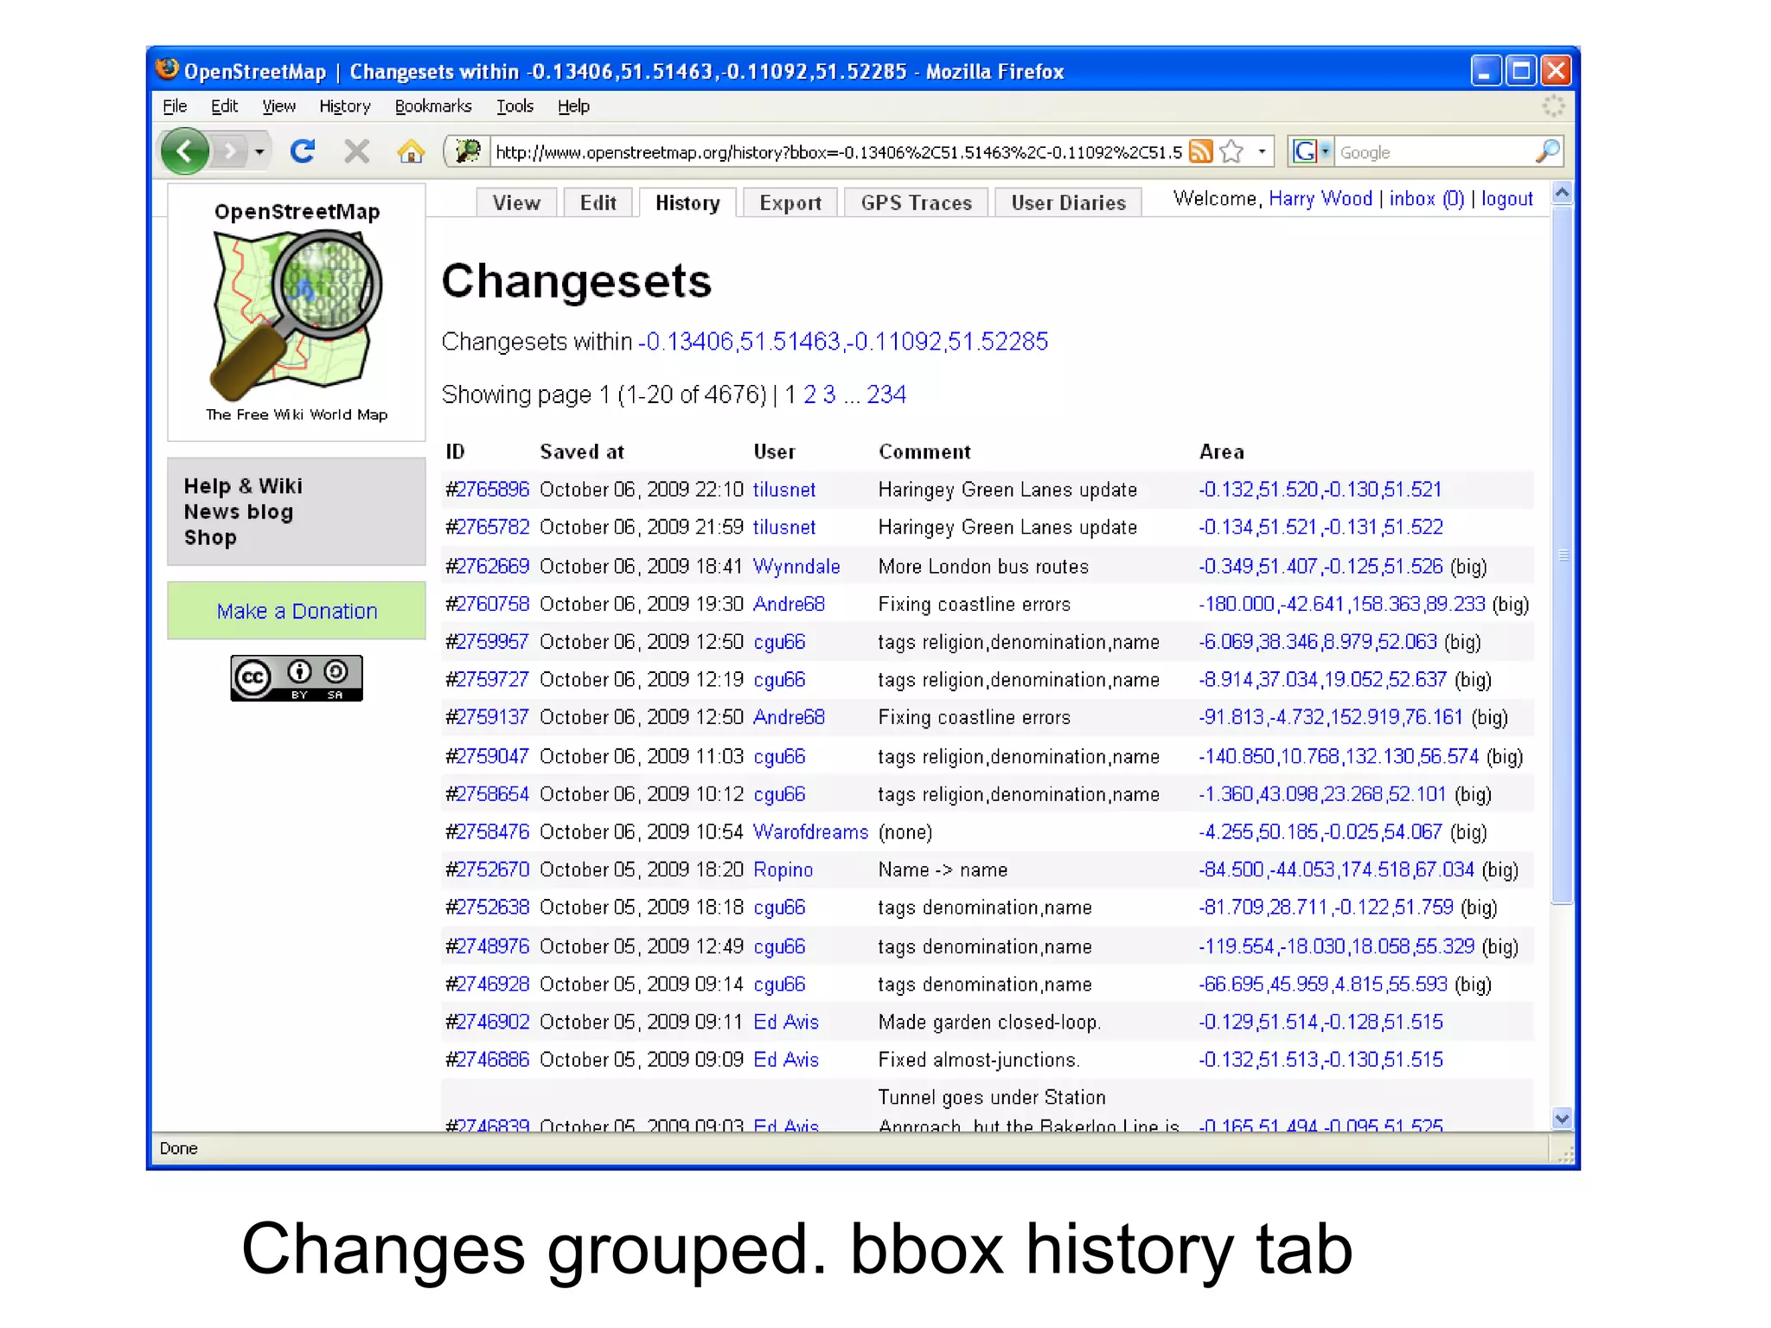The image size is (1771, 1328).
Task: Click the scrollbar down arrow
Action: (1561, 1118)
